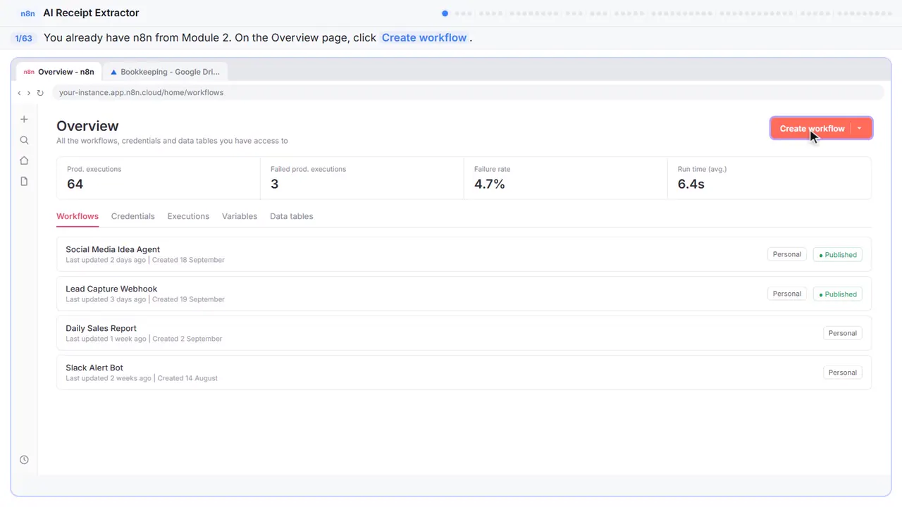Click Published badge on Lead Capture Webhook
The height and width of the screenshot is (507, 902).
click(838, 294)
